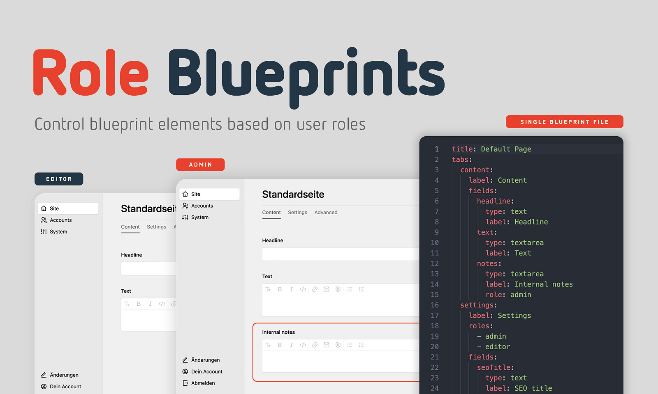Click file attachment icon in Internal notes toolbar

click(338, 345)
